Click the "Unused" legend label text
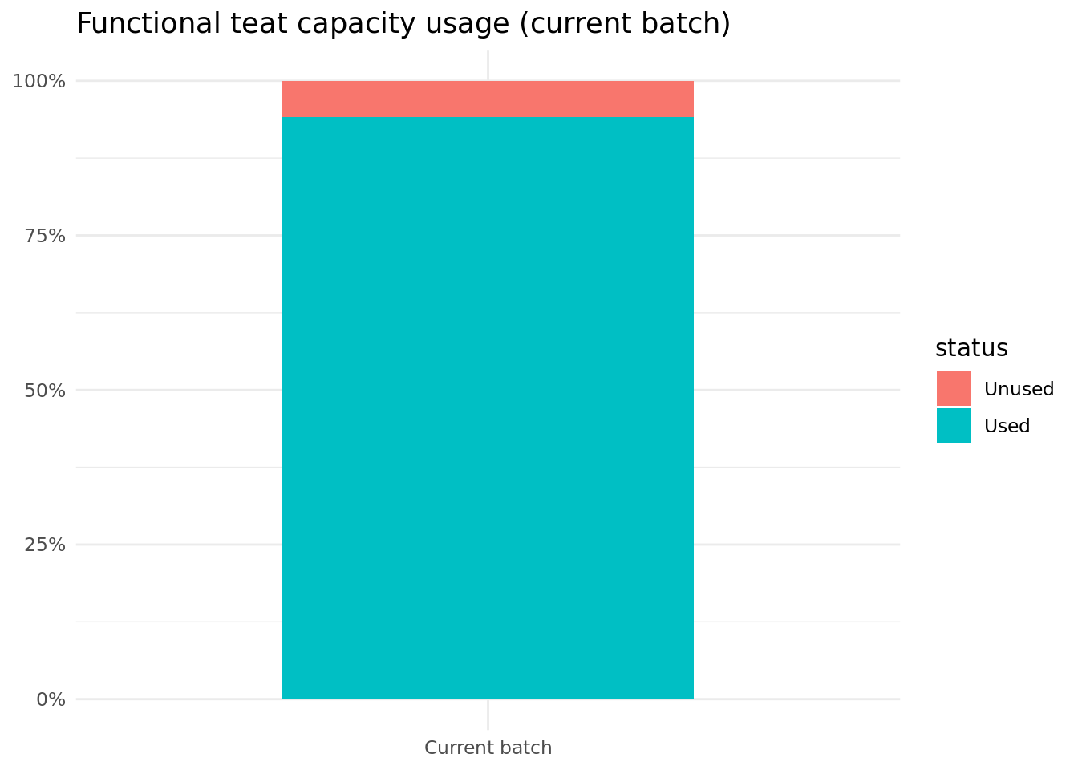1078x770 pixels. [x=1019, y=389]
